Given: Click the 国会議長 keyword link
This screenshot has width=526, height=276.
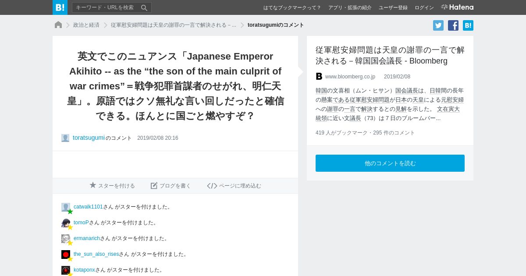Looking at the screenshot, I should (407, 91).
